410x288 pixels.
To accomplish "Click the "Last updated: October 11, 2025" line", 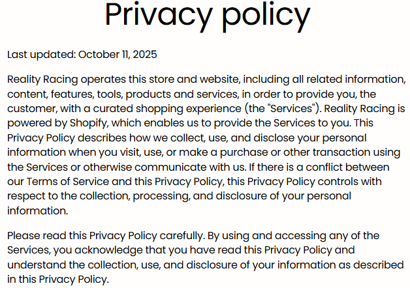I will 82,54.
